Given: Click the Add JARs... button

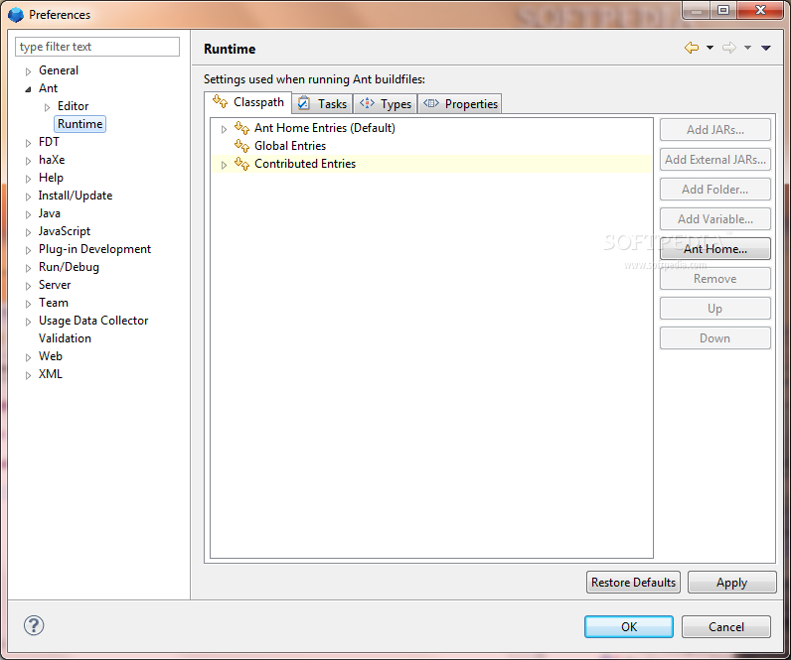Looking at the screenshot, I should [714, 130].
